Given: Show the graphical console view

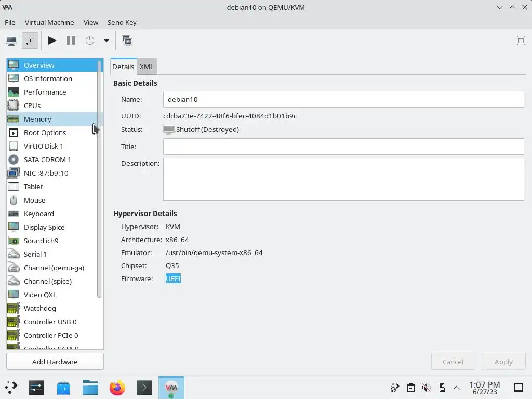Looking at the screenshot, I should click(11, 41).
